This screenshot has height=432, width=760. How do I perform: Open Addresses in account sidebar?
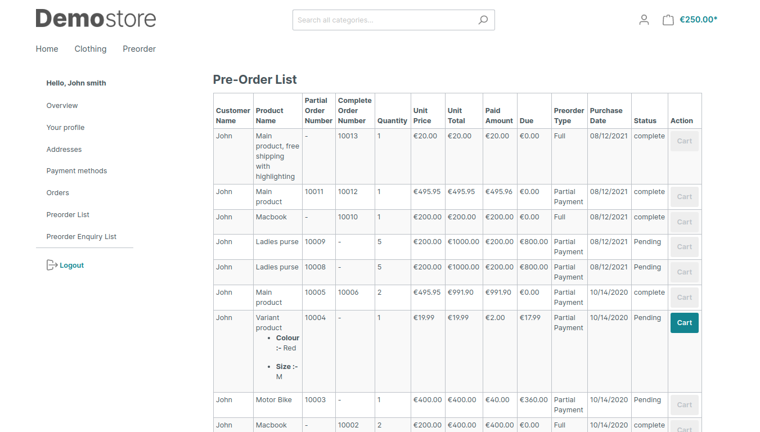[64, 150]
